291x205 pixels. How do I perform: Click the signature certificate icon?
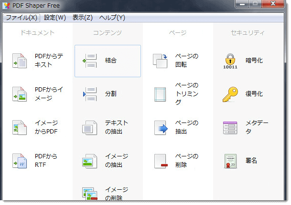[x=230, y=161]
